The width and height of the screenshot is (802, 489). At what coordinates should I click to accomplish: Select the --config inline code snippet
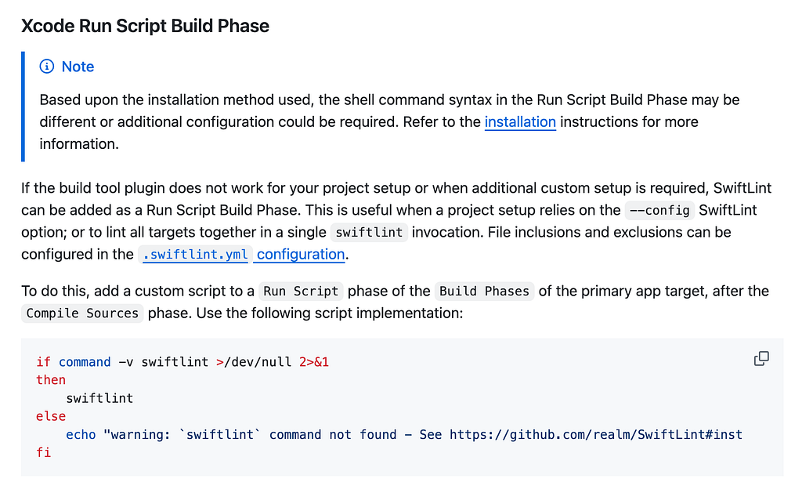659,210
